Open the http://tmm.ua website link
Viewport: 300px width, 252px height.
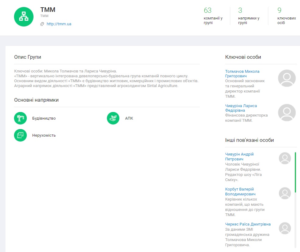pyautogui.click(x=59, y=24)
